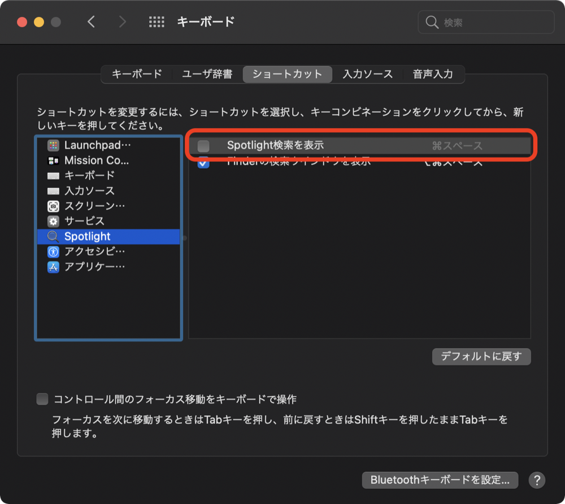Show all preferences with the grid icon
Screen dimensions: 565x504
tap(157, 22)
